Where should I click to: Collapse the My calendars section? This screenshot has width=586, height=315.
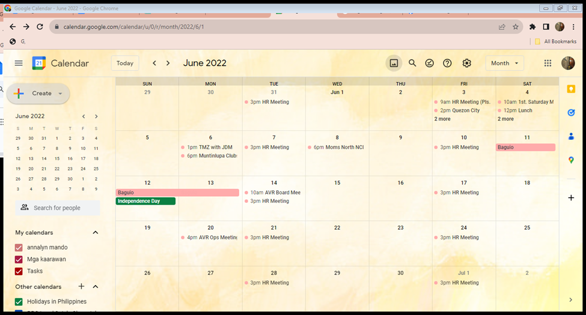point(96,233)
